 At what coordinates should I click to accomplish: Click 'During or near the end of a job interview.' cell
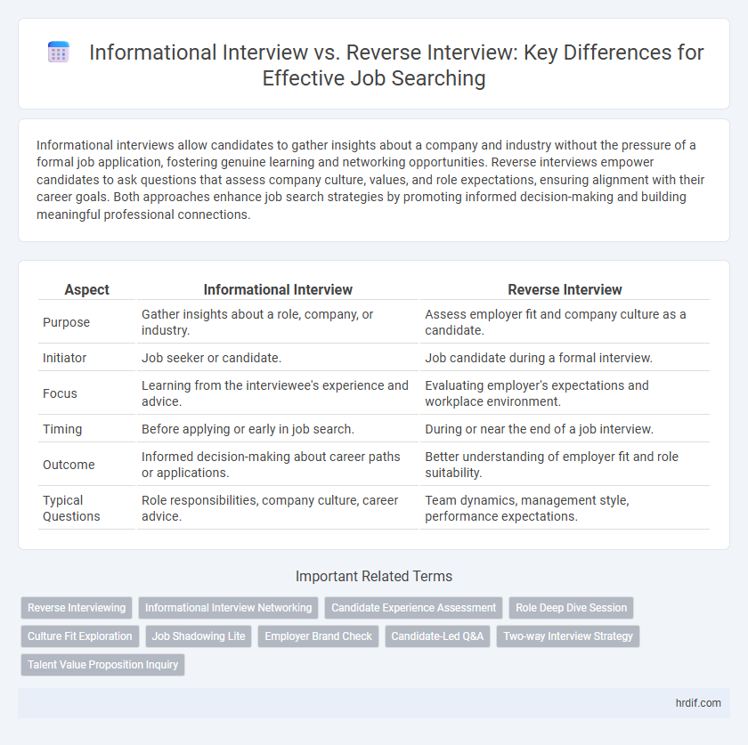[565, 429]
